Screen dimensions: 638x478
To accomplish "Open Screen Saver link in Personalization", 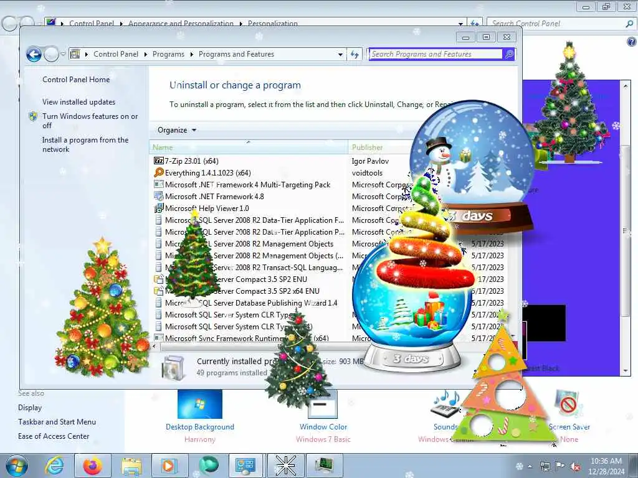I will 569,427.
